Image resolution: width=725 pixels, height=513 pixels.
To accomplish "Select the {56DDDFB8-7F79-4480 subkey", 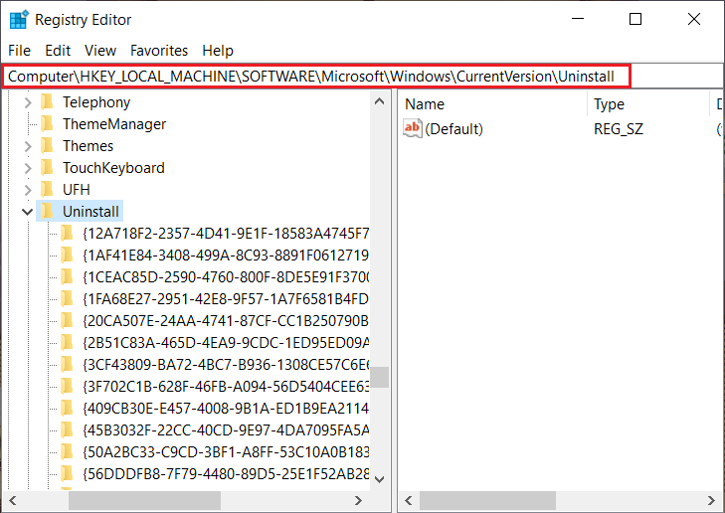I will tap(226, 473).
